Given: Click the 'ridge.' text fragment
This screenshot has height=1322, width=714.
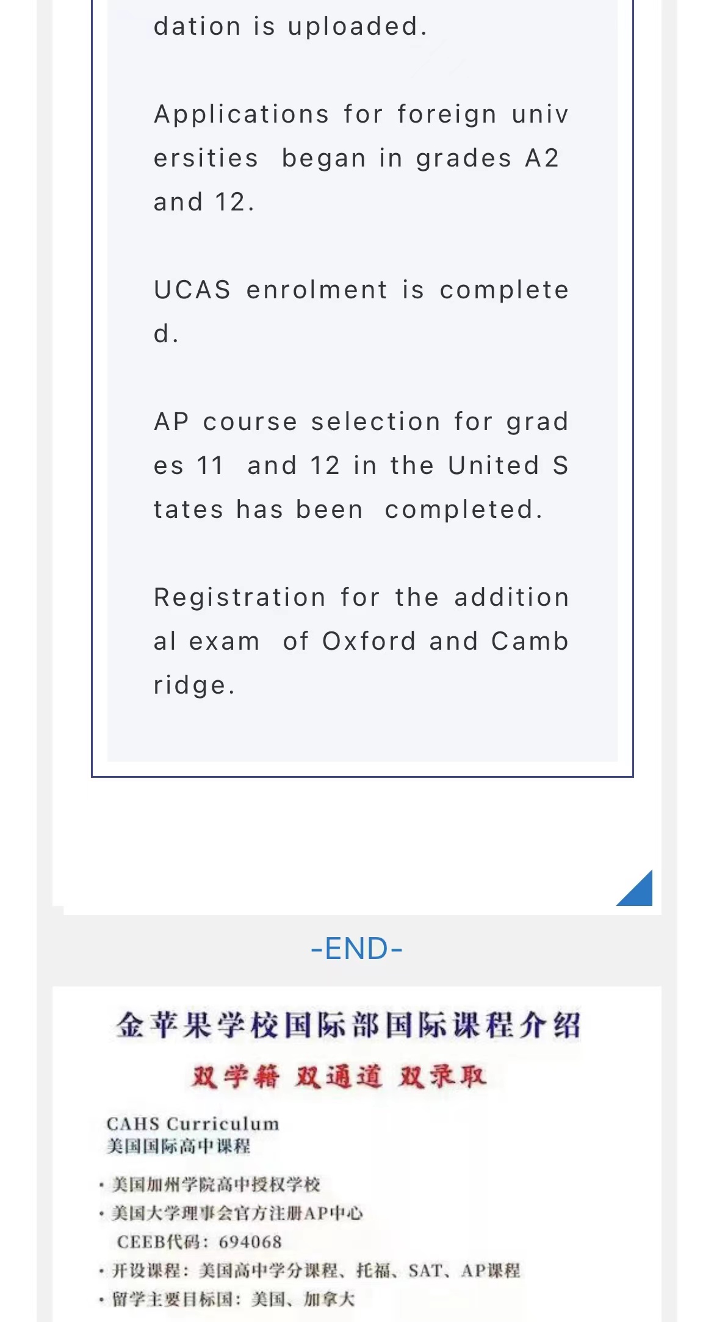Looking at the screenshot, I should tap(194, 685).
